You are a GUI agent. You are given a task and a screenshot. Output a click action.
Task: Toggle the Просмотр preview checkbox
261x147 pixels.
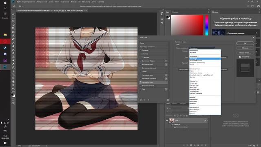[240, 57]
